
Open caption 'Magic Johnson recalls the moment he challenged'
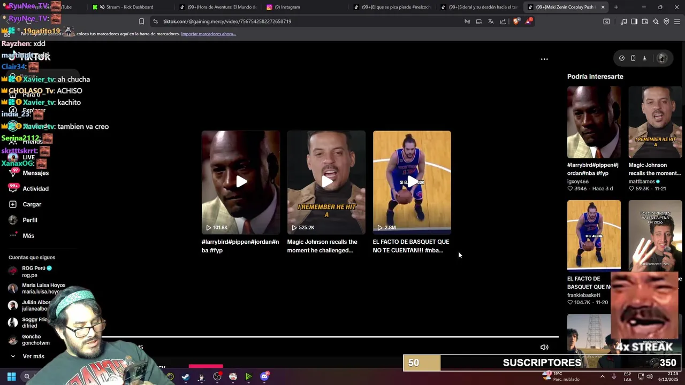click(x=322, y=246)
